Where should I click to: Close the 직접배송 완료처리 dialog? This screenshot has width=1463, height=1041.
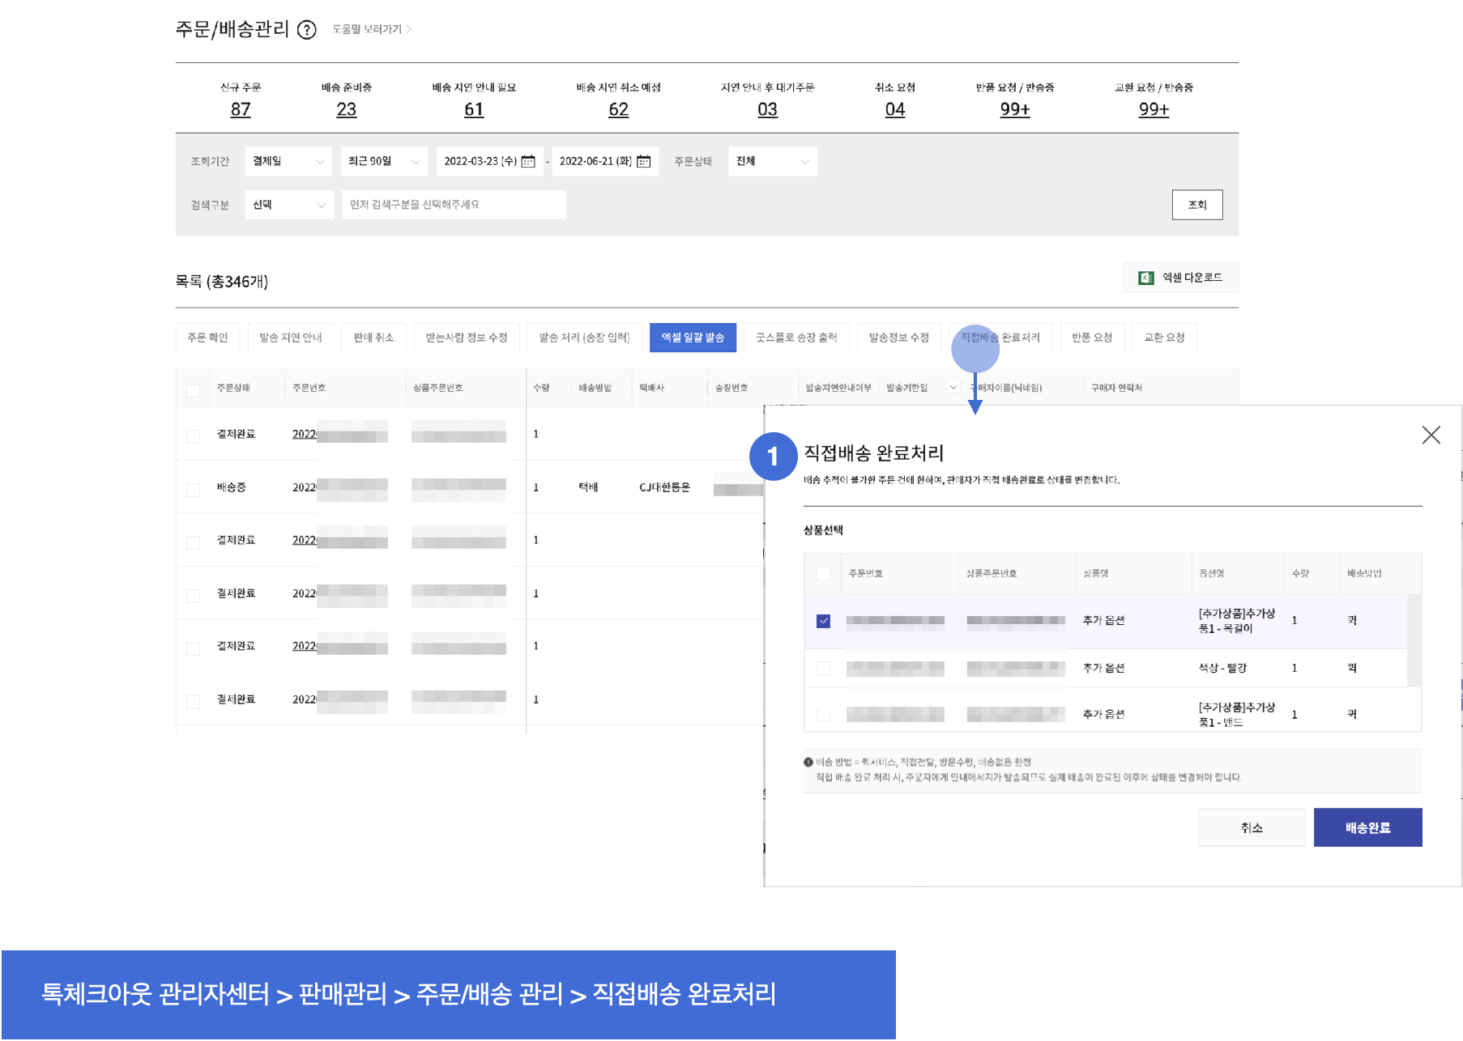tap(1431, 435)
